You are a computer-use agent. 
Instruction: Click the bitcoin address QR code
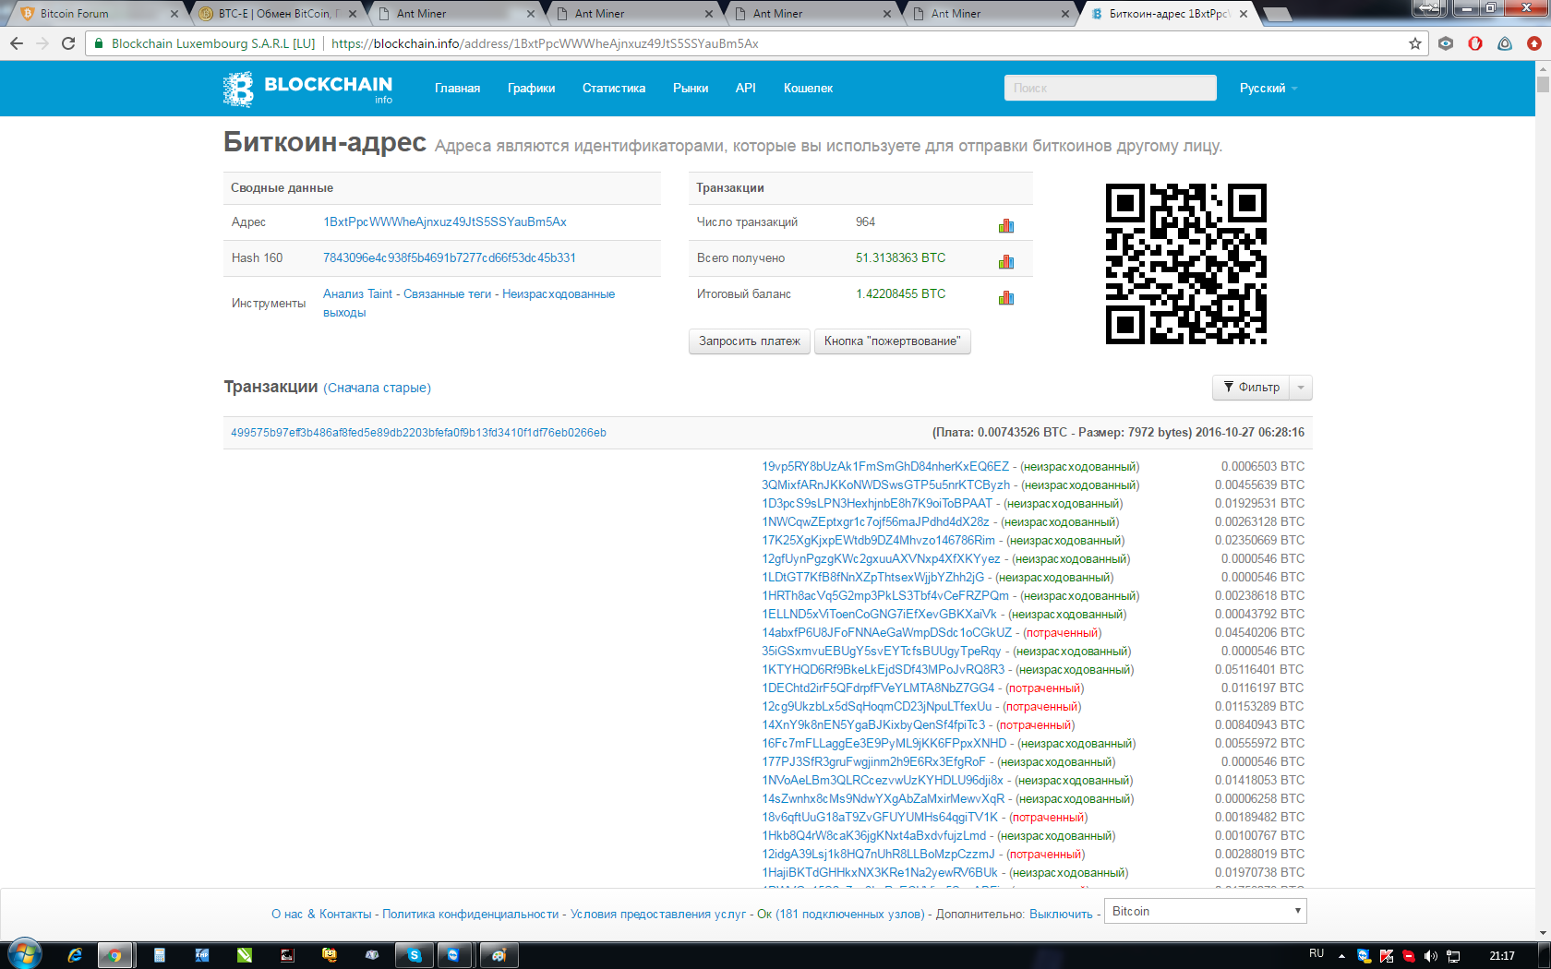[1185, 264]
